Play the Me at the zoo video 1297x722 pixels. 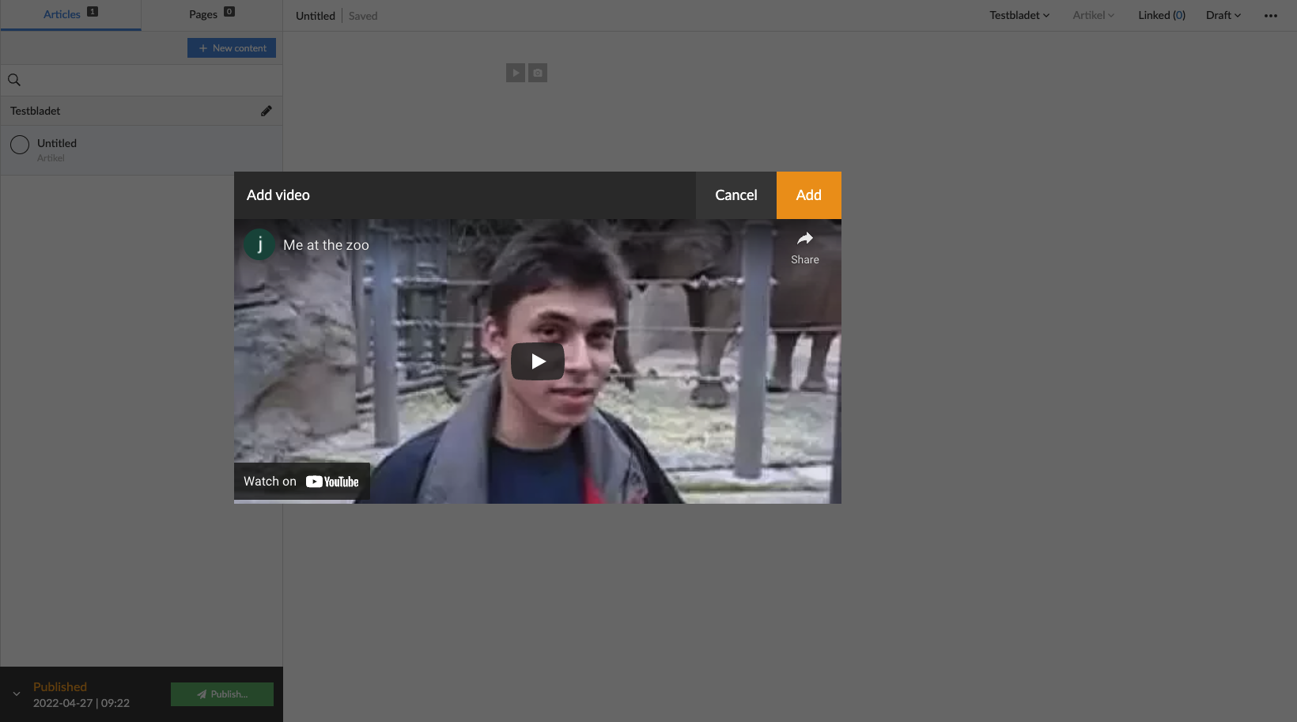click(537, 361)
